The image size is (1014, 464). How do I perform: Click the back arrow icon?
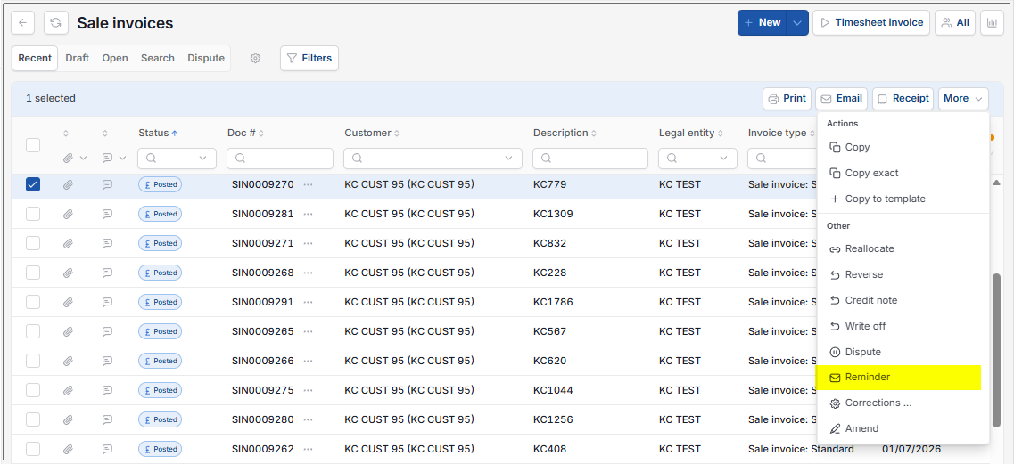click(x=22, y=22)
